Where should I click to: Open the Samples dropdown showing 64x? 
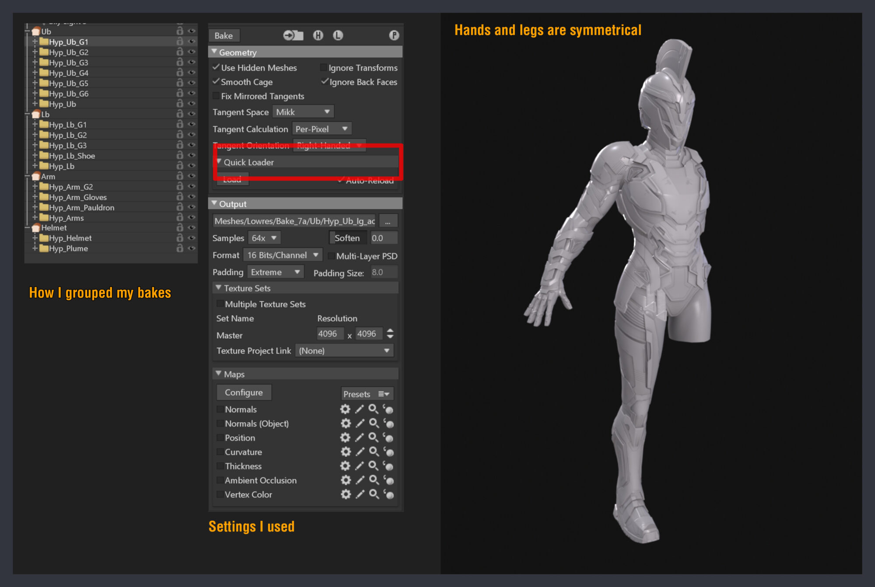point(264,237)
